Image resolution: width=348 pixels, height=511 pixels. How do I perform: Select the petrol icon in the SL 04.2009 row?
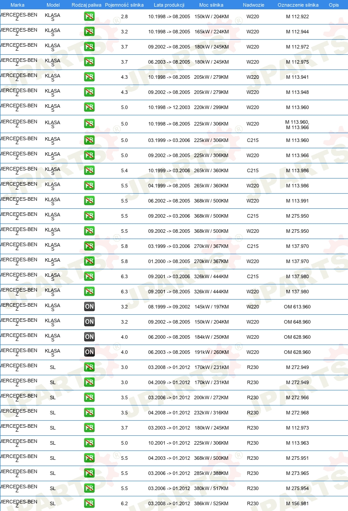pyautogui.click(x=89, y=382)
